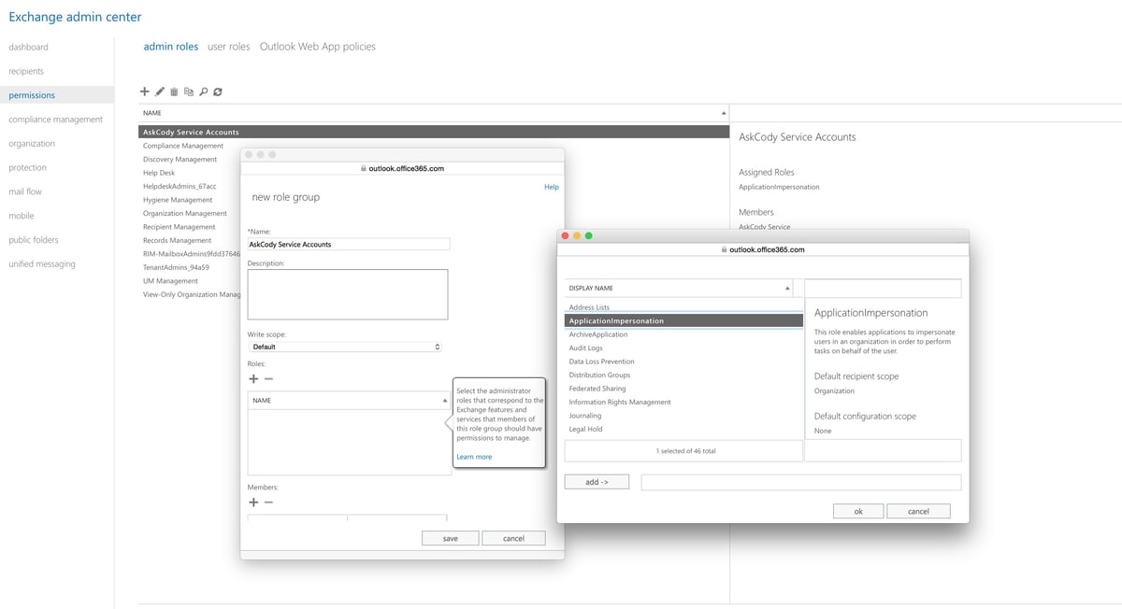Viewport: 1122px width, 609px height.
Task: Switch to the user roles tab
Action: click(x=228, y=45)
